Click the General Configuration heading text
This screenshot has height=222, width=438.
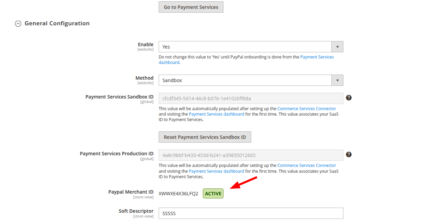click(57, 24)
